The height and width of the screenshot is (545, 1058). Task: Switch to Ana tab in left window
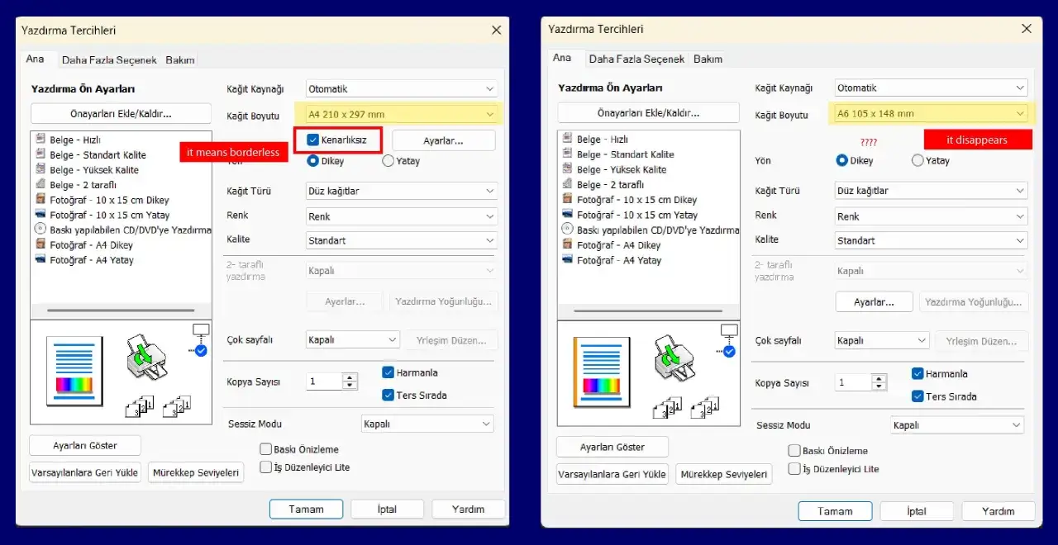[x=35, y=59]
